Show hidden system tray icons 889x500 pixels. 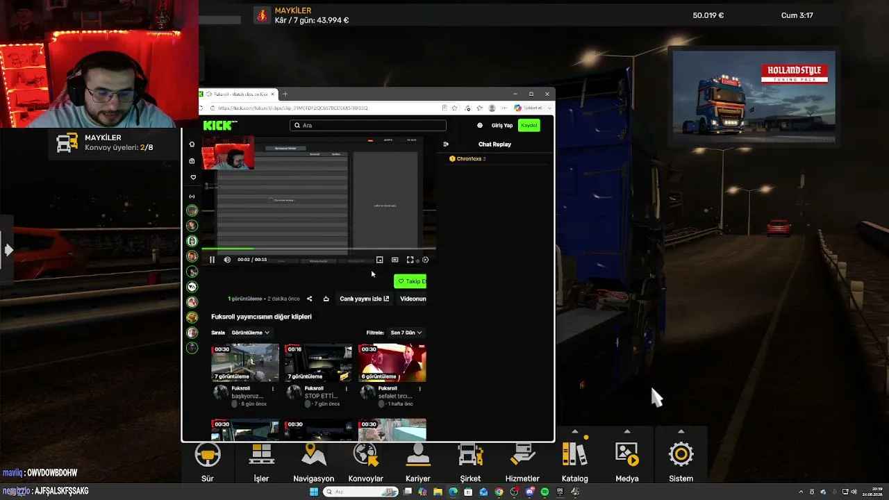(799, 492)
